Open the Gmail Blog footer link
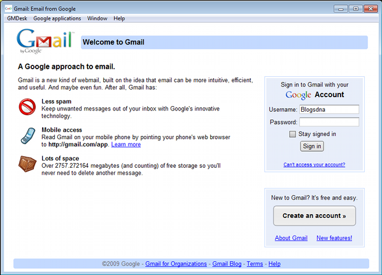The width and height of the screenshot is (382, 275). [x=227, y=264]
